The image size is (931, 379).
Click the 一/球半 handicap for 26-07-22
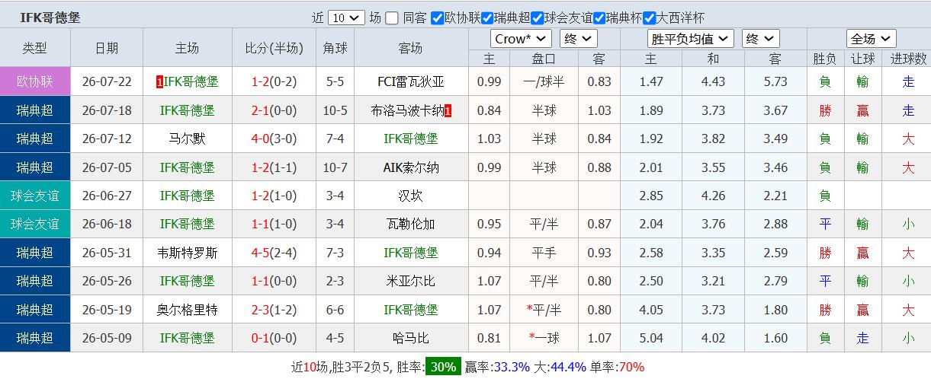(544, 81)
